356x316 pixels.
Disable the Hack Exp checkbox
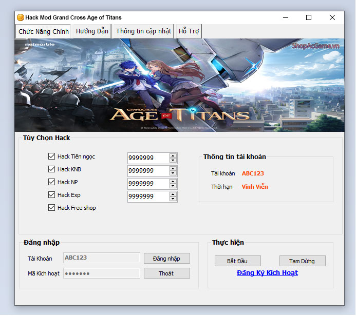click(x=51, y=195)
